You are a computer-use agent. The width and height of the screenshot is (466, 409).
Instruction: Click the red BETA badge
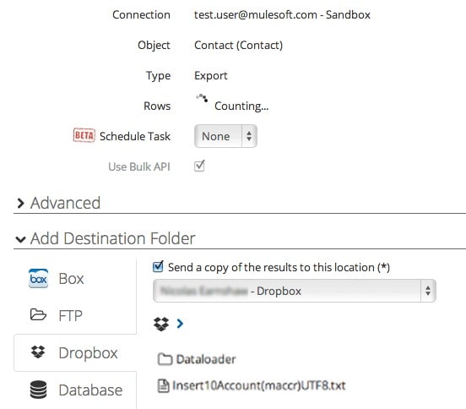click(84, 135)
